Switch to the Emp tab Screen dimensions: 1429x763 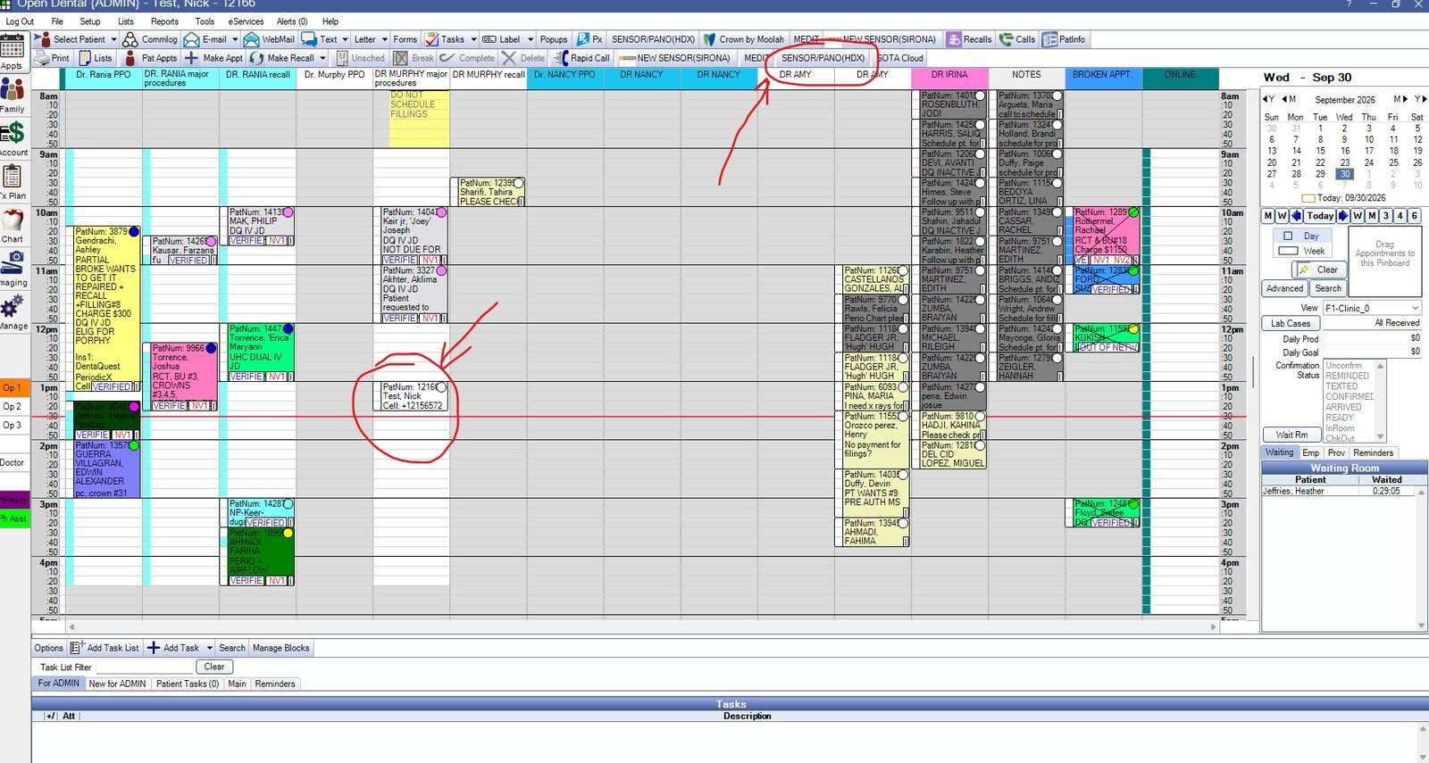[1310, 452]
